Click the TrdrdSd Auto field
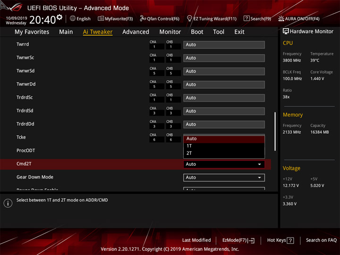This screenshot has height=255, width=340. click(224, 111)
